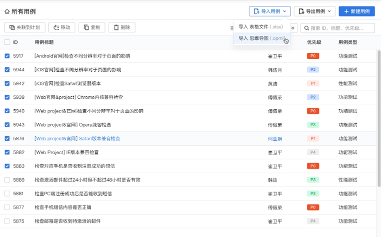Uncheck the checkbox for case 5939
The width and height of the screenshot is (381, 237).
point(7,97)
